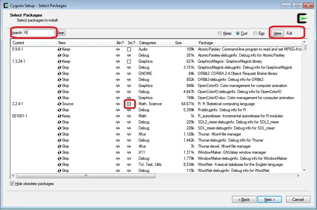Viewport: 317px width, 210px height.
Task: Click the Math, Science category cell
Action: tap(150, 104)
